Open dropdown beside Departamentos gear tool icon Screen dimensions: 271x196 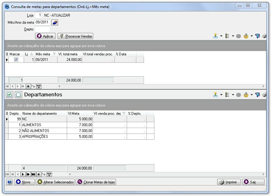pyautogui.click(x=252, y=95)
